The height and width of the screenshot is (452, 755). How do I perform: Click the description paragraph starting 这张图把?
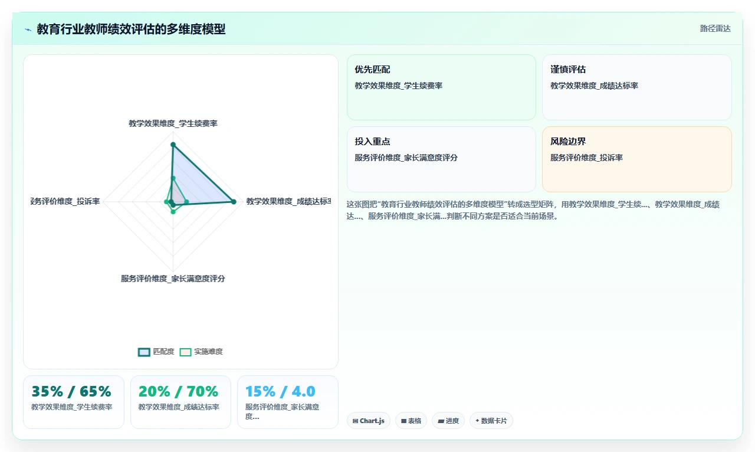[533, 210]
